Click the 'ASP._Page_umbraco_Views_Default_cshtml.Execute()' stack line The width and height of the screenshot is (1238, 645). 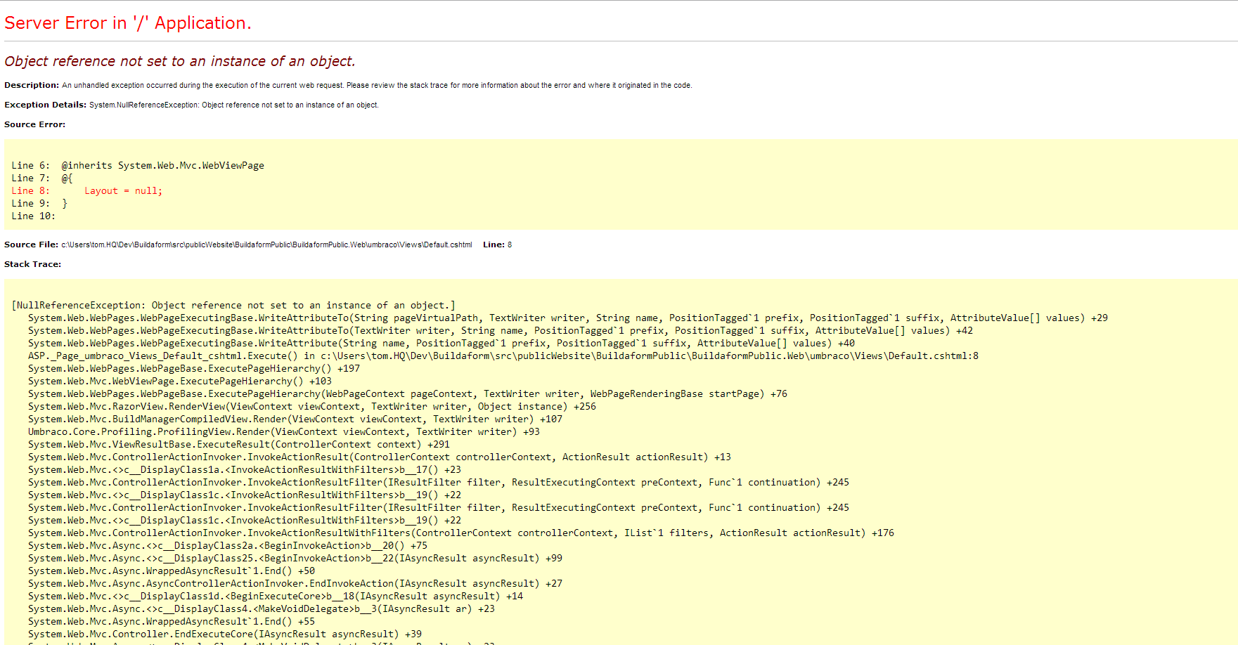point(503,356)
